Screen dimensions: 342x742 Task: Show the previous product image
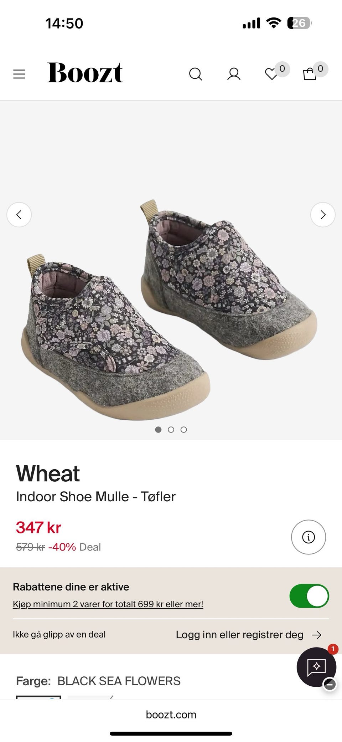pyautogui.click(x=19, y=215)
